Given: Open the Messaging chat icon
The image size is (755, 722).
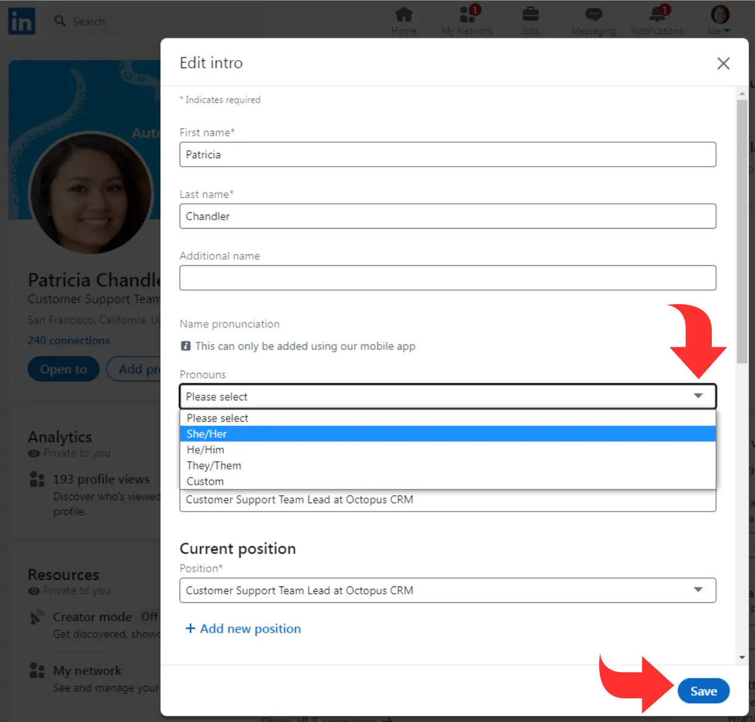Looking at the screenshot, I should (594, 14).
